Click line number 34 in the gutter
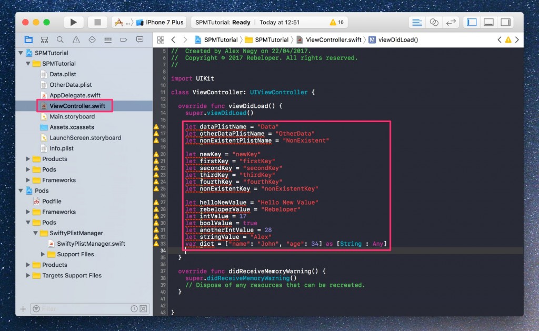This screenshot has width=539, height=331. click(163, 250)
